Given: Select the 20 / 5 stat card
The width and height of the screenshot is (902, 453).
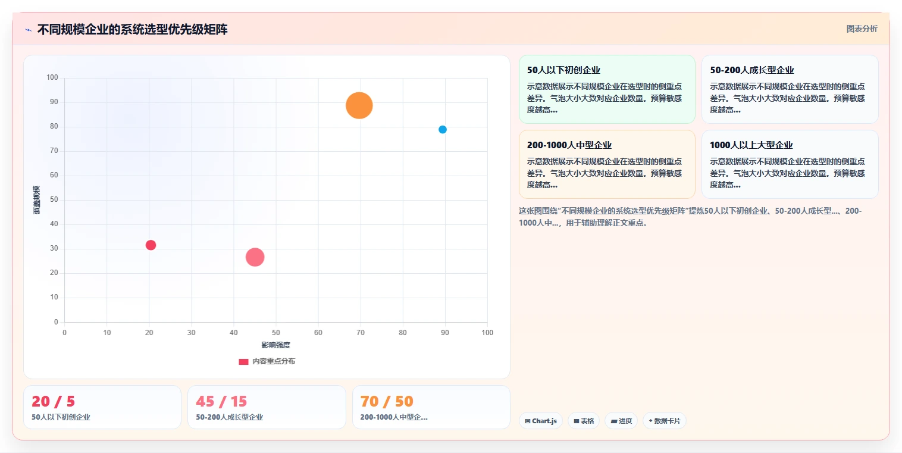Looking at the screenshot, I should click(x=102, y=407).
